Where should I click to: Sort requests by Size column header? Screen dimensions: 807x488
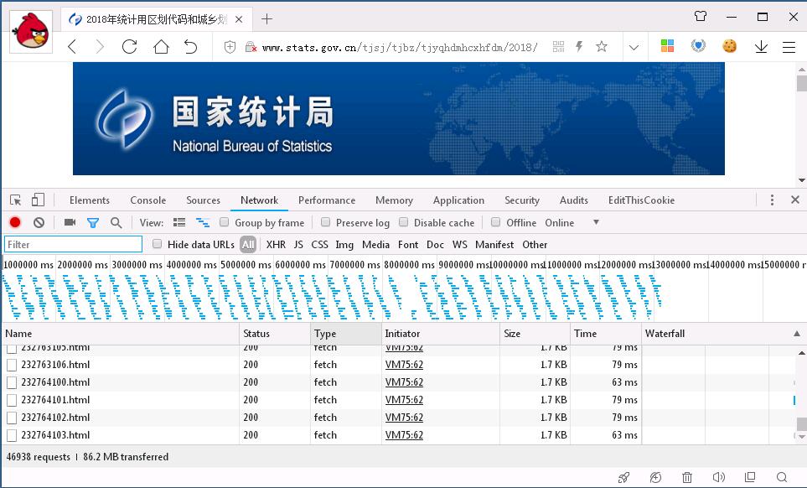pyautogui.click(x=535, y=334)
